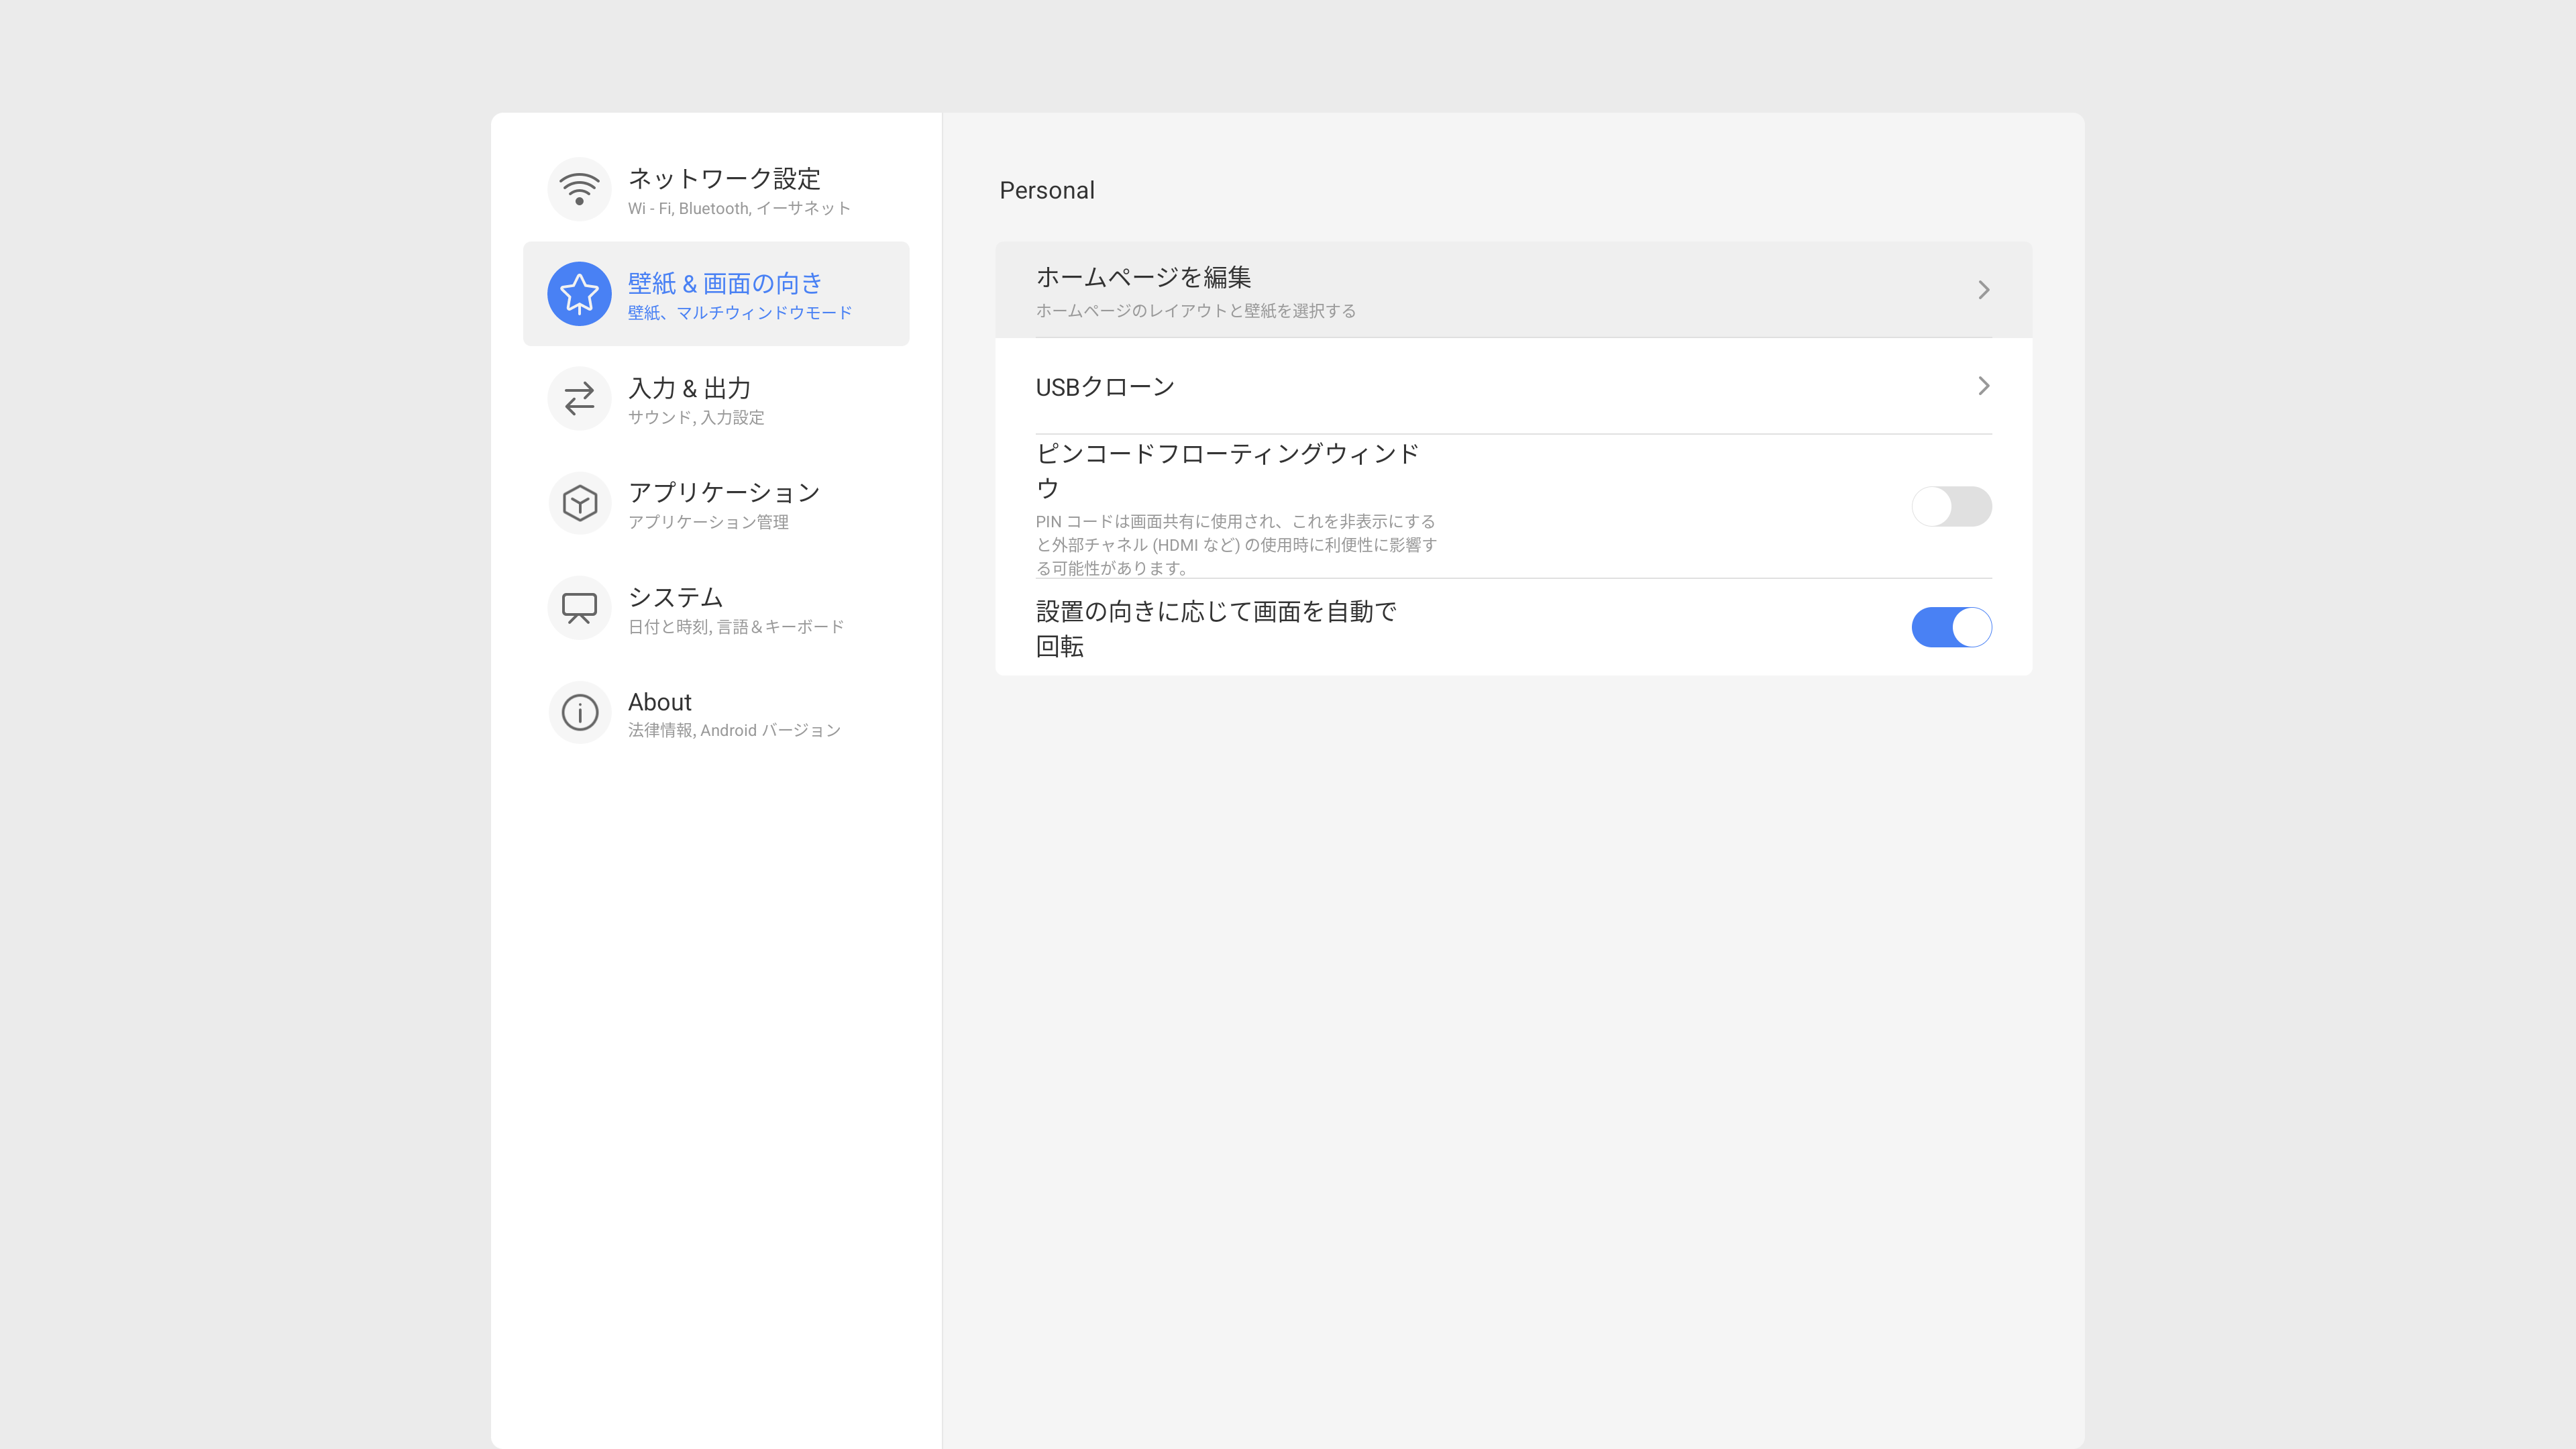
Task: Expand the ホームページを編集 chevron arrow
Action: coord(1983,290)
